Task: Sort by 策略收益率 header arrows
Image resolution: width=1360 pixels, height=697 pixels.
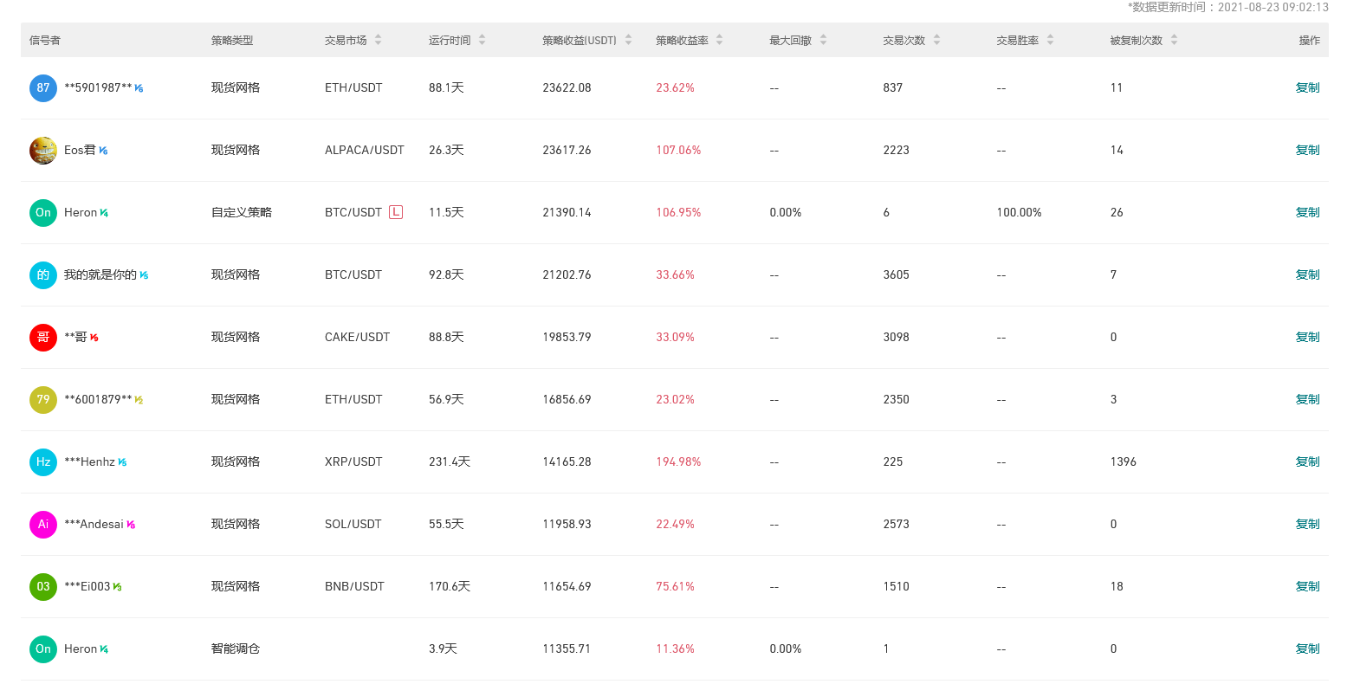Action: click(x=719, y=41)
